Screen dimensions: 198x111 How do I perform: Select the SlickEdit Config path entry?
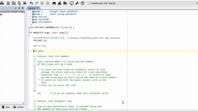coord(12,12)
